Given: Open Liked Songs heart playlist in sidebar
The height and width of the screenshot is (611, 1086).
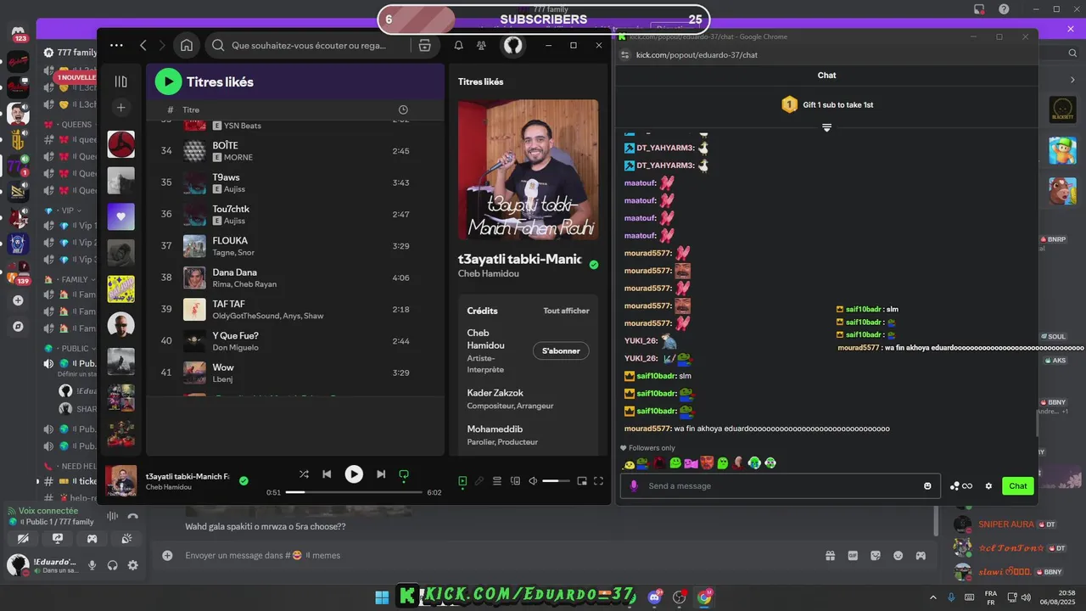Looking at the screenshot, I should [x=120, y=216].
